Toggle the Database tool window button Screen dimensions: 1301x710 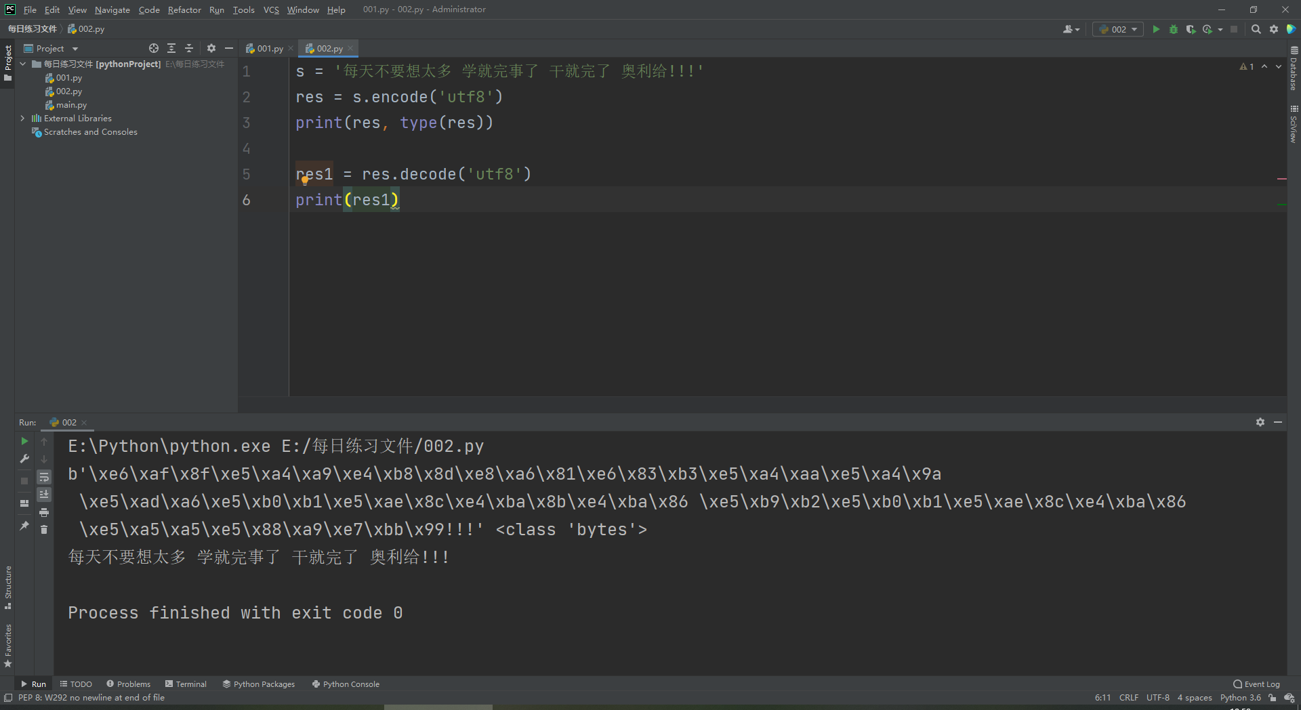tap(1294, 68)
